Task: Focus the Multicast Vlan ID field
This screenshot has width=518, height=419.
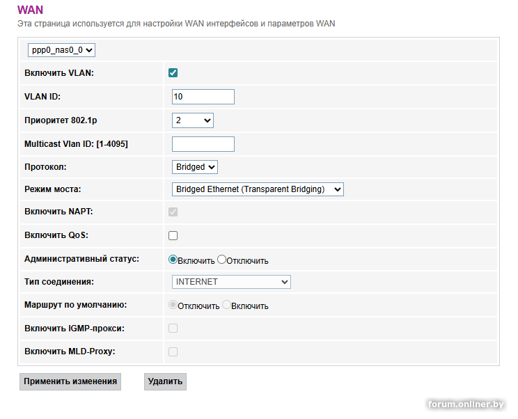Action: click(203, 144)
